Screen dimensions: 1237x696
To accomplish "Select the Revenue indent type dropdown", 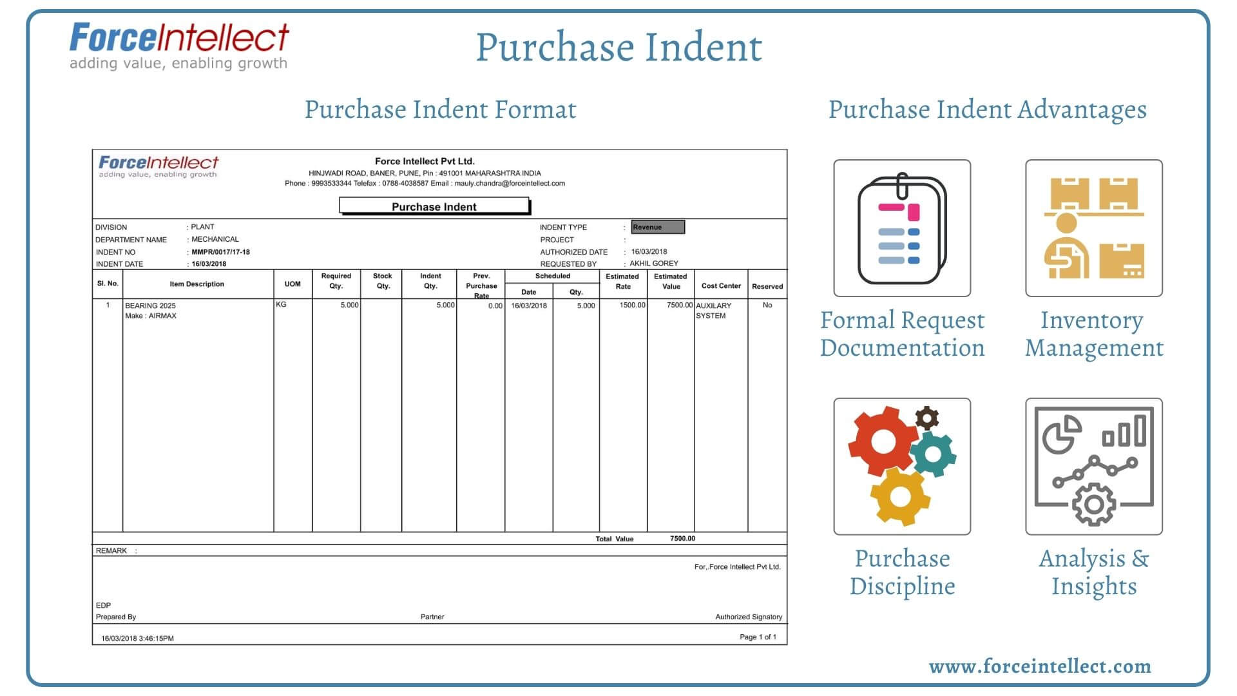I will [658, 227].
